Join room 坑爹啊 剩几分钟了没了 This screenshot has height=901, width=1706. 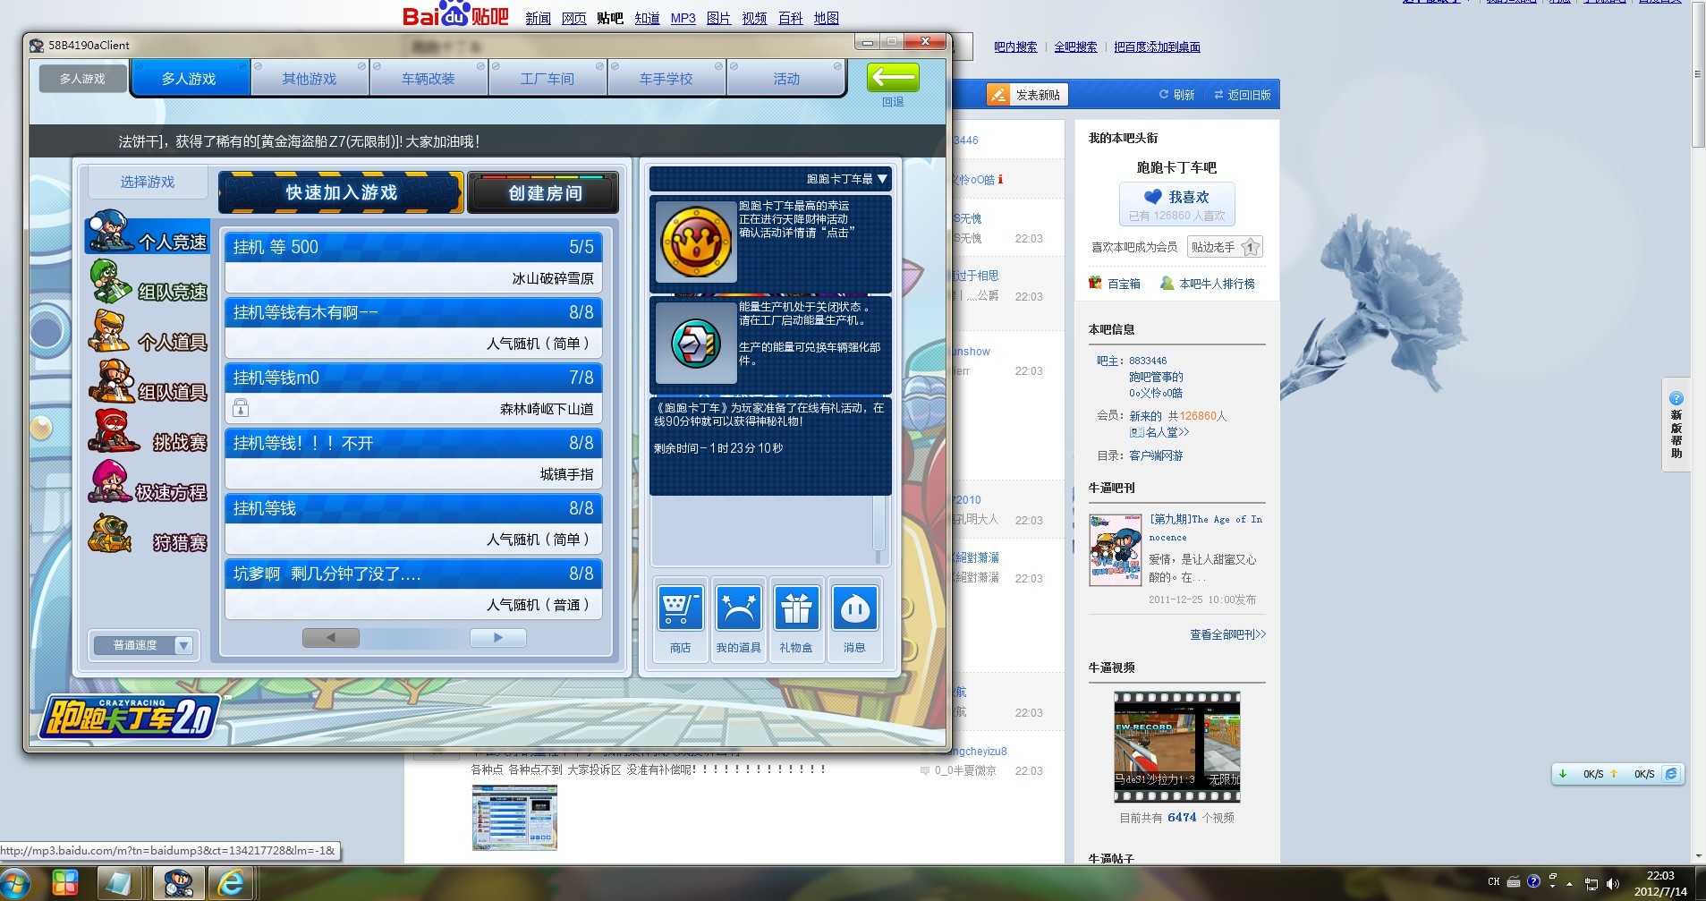pyautogui.click(x=413, y=590)
